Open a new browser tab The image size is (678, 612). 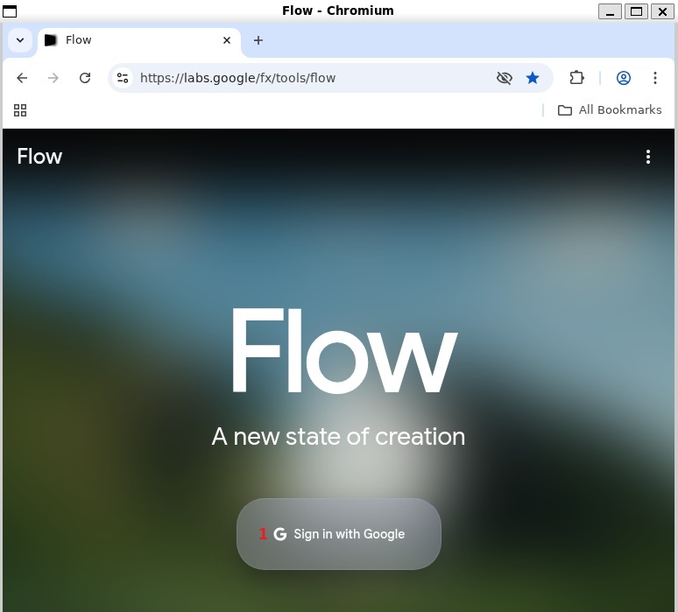tap(258, 40)
